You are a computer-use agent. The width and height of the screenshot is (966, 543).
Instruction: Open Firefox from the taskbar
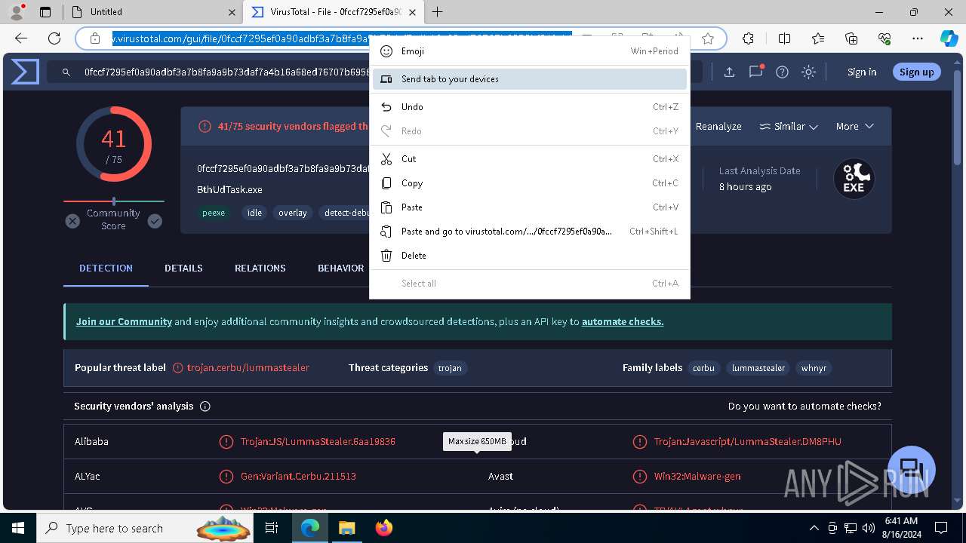point(384,528)
